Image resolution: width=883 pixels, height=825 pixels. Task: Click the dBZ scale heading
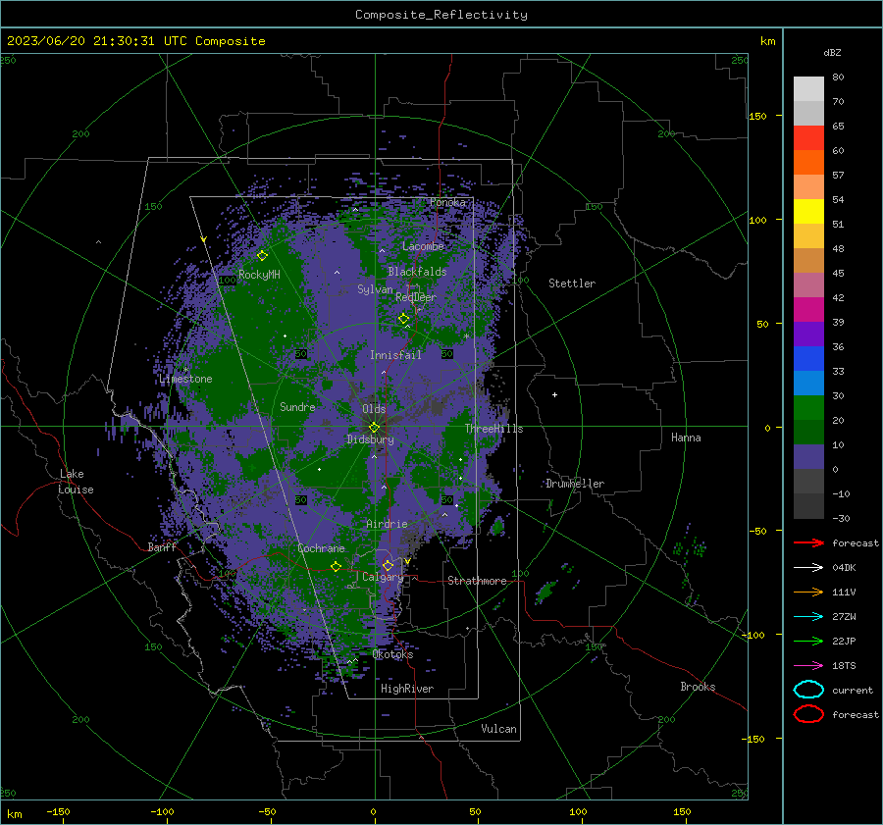(832, 52)
